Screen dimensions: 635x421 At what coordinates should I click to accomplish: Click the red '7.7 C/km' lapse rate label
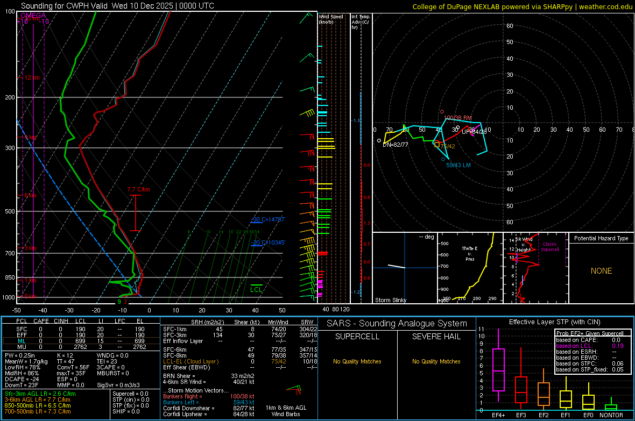pyautogui.click(x=138, y=189)
